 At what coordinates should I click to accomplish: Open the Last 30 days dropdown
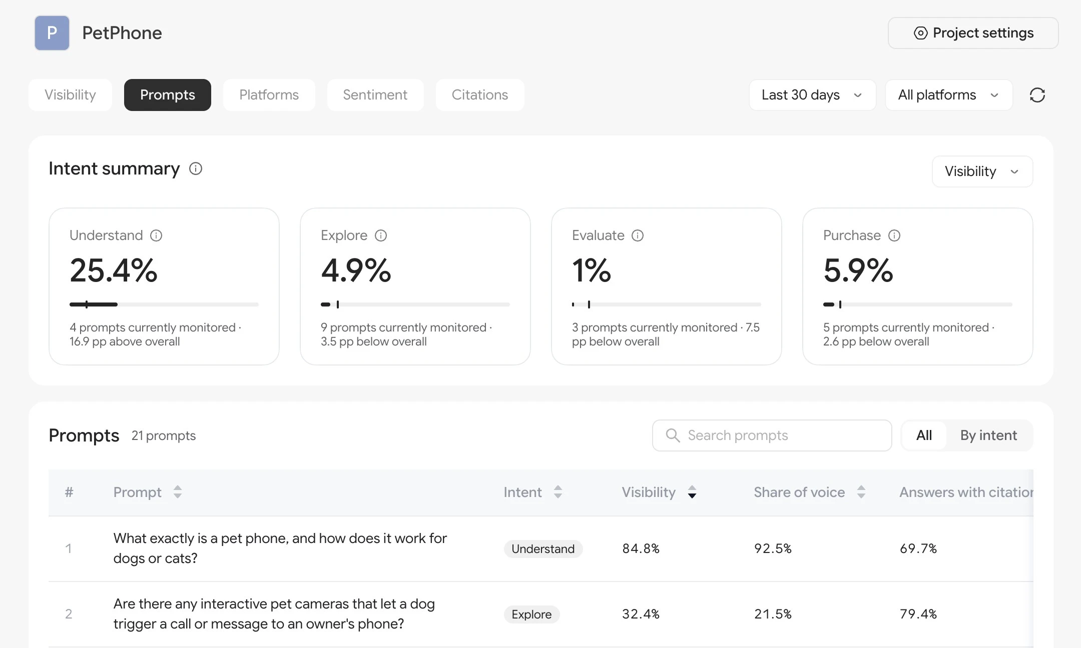pos(812,95)
